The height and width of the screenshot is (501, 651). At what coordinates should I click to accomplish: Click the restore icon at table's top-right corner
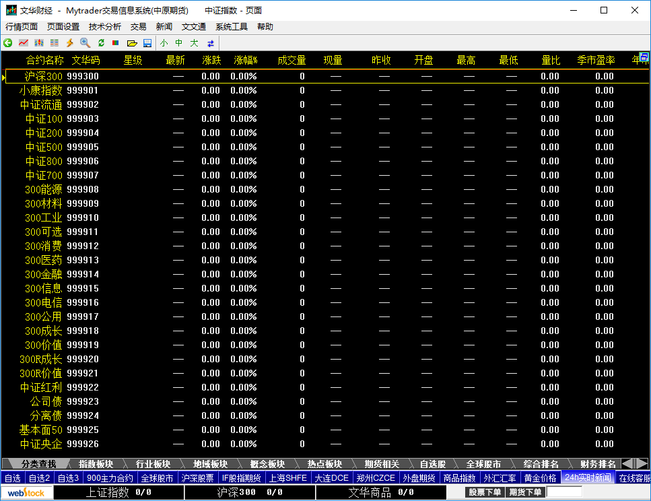pyautogui.click(x=644, y=57)
